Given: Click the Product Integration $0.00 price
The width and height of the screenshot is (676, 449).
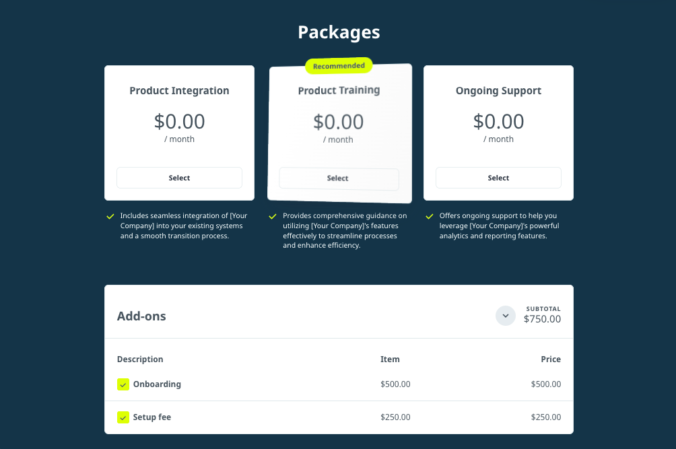Looking at the screenshot, I should tap(179, 122).
